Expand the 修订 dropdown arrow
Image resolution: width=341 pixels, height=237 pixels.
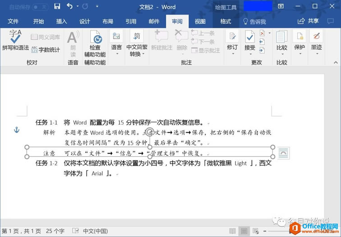click(x=233, y=54)
